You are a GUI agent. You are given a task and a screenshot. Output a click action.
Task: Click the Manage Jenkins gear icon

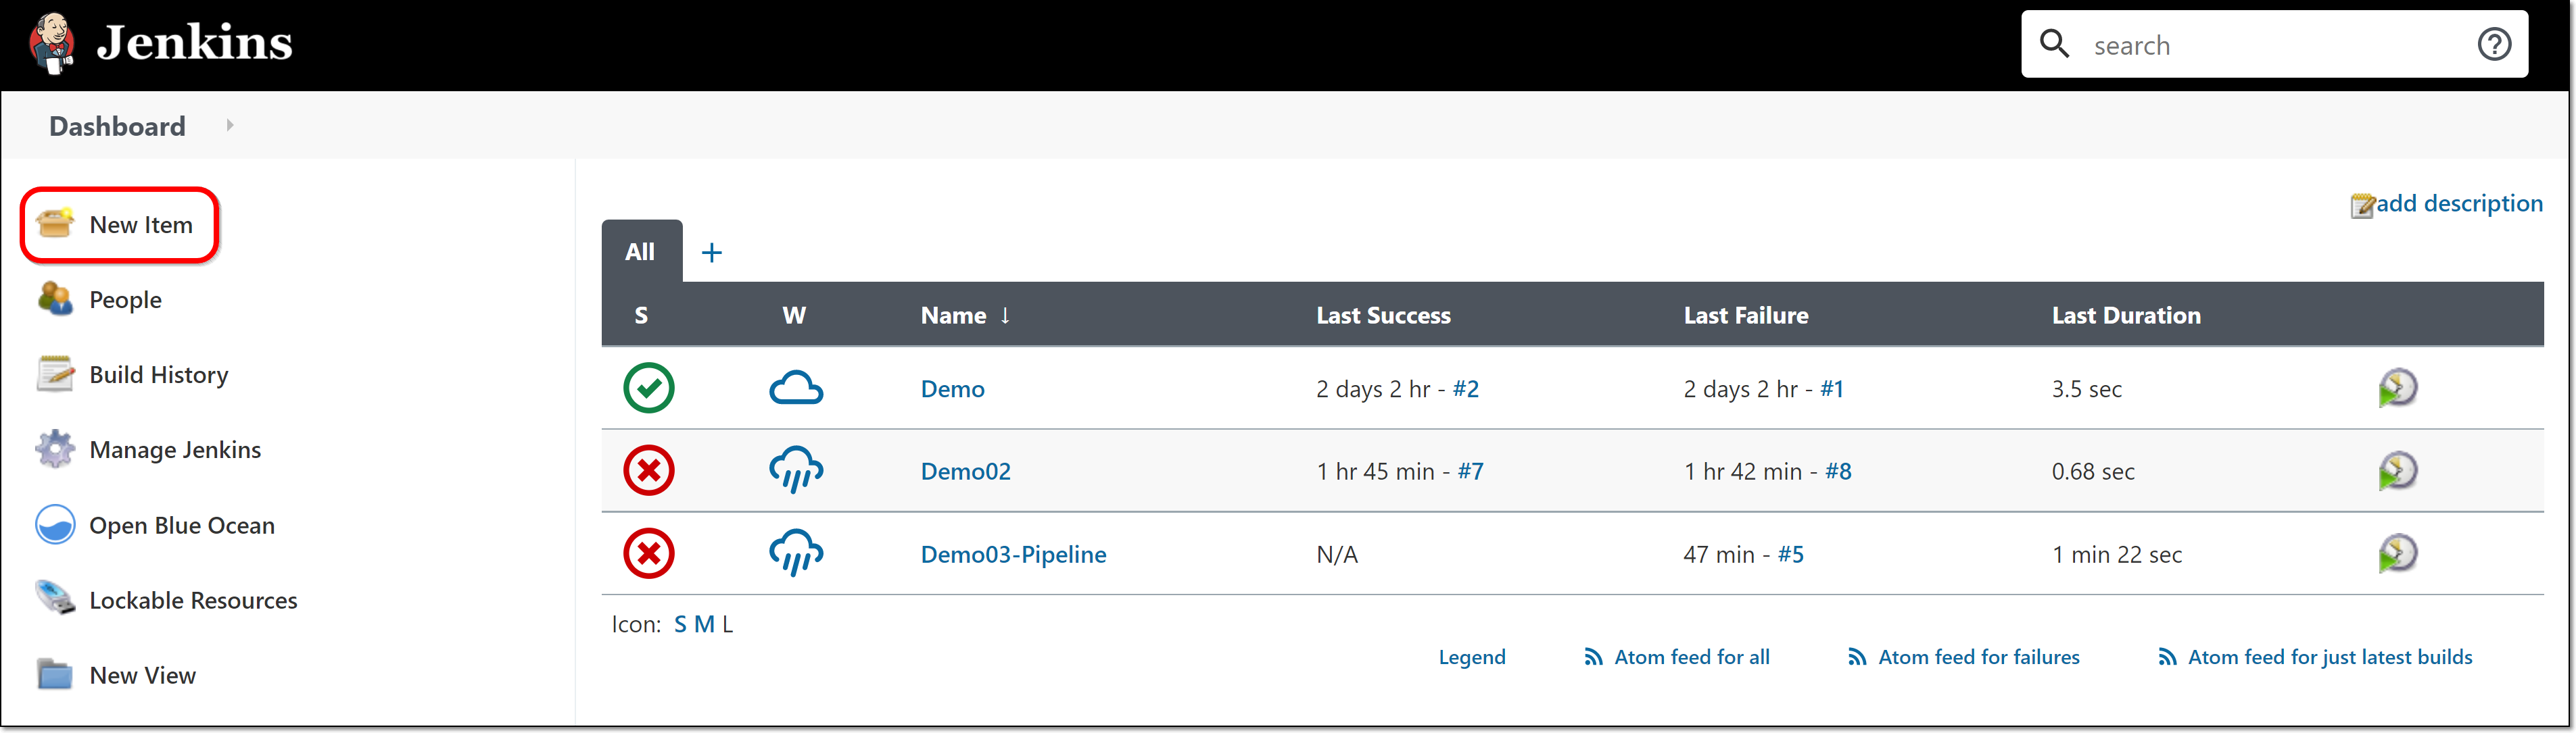(x=55, y=449)
